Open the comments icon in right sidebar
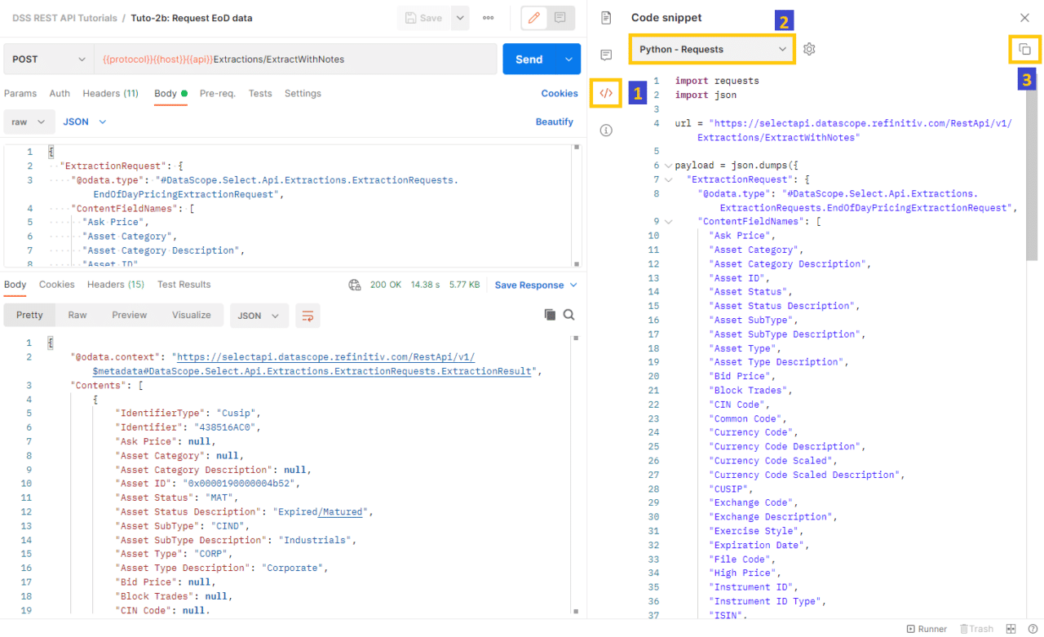Viewport: 1044px width, 637px height. (606, 55)
